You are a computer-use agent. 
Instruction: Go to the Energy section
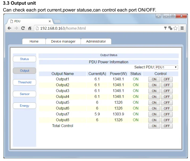coord(24,106)
